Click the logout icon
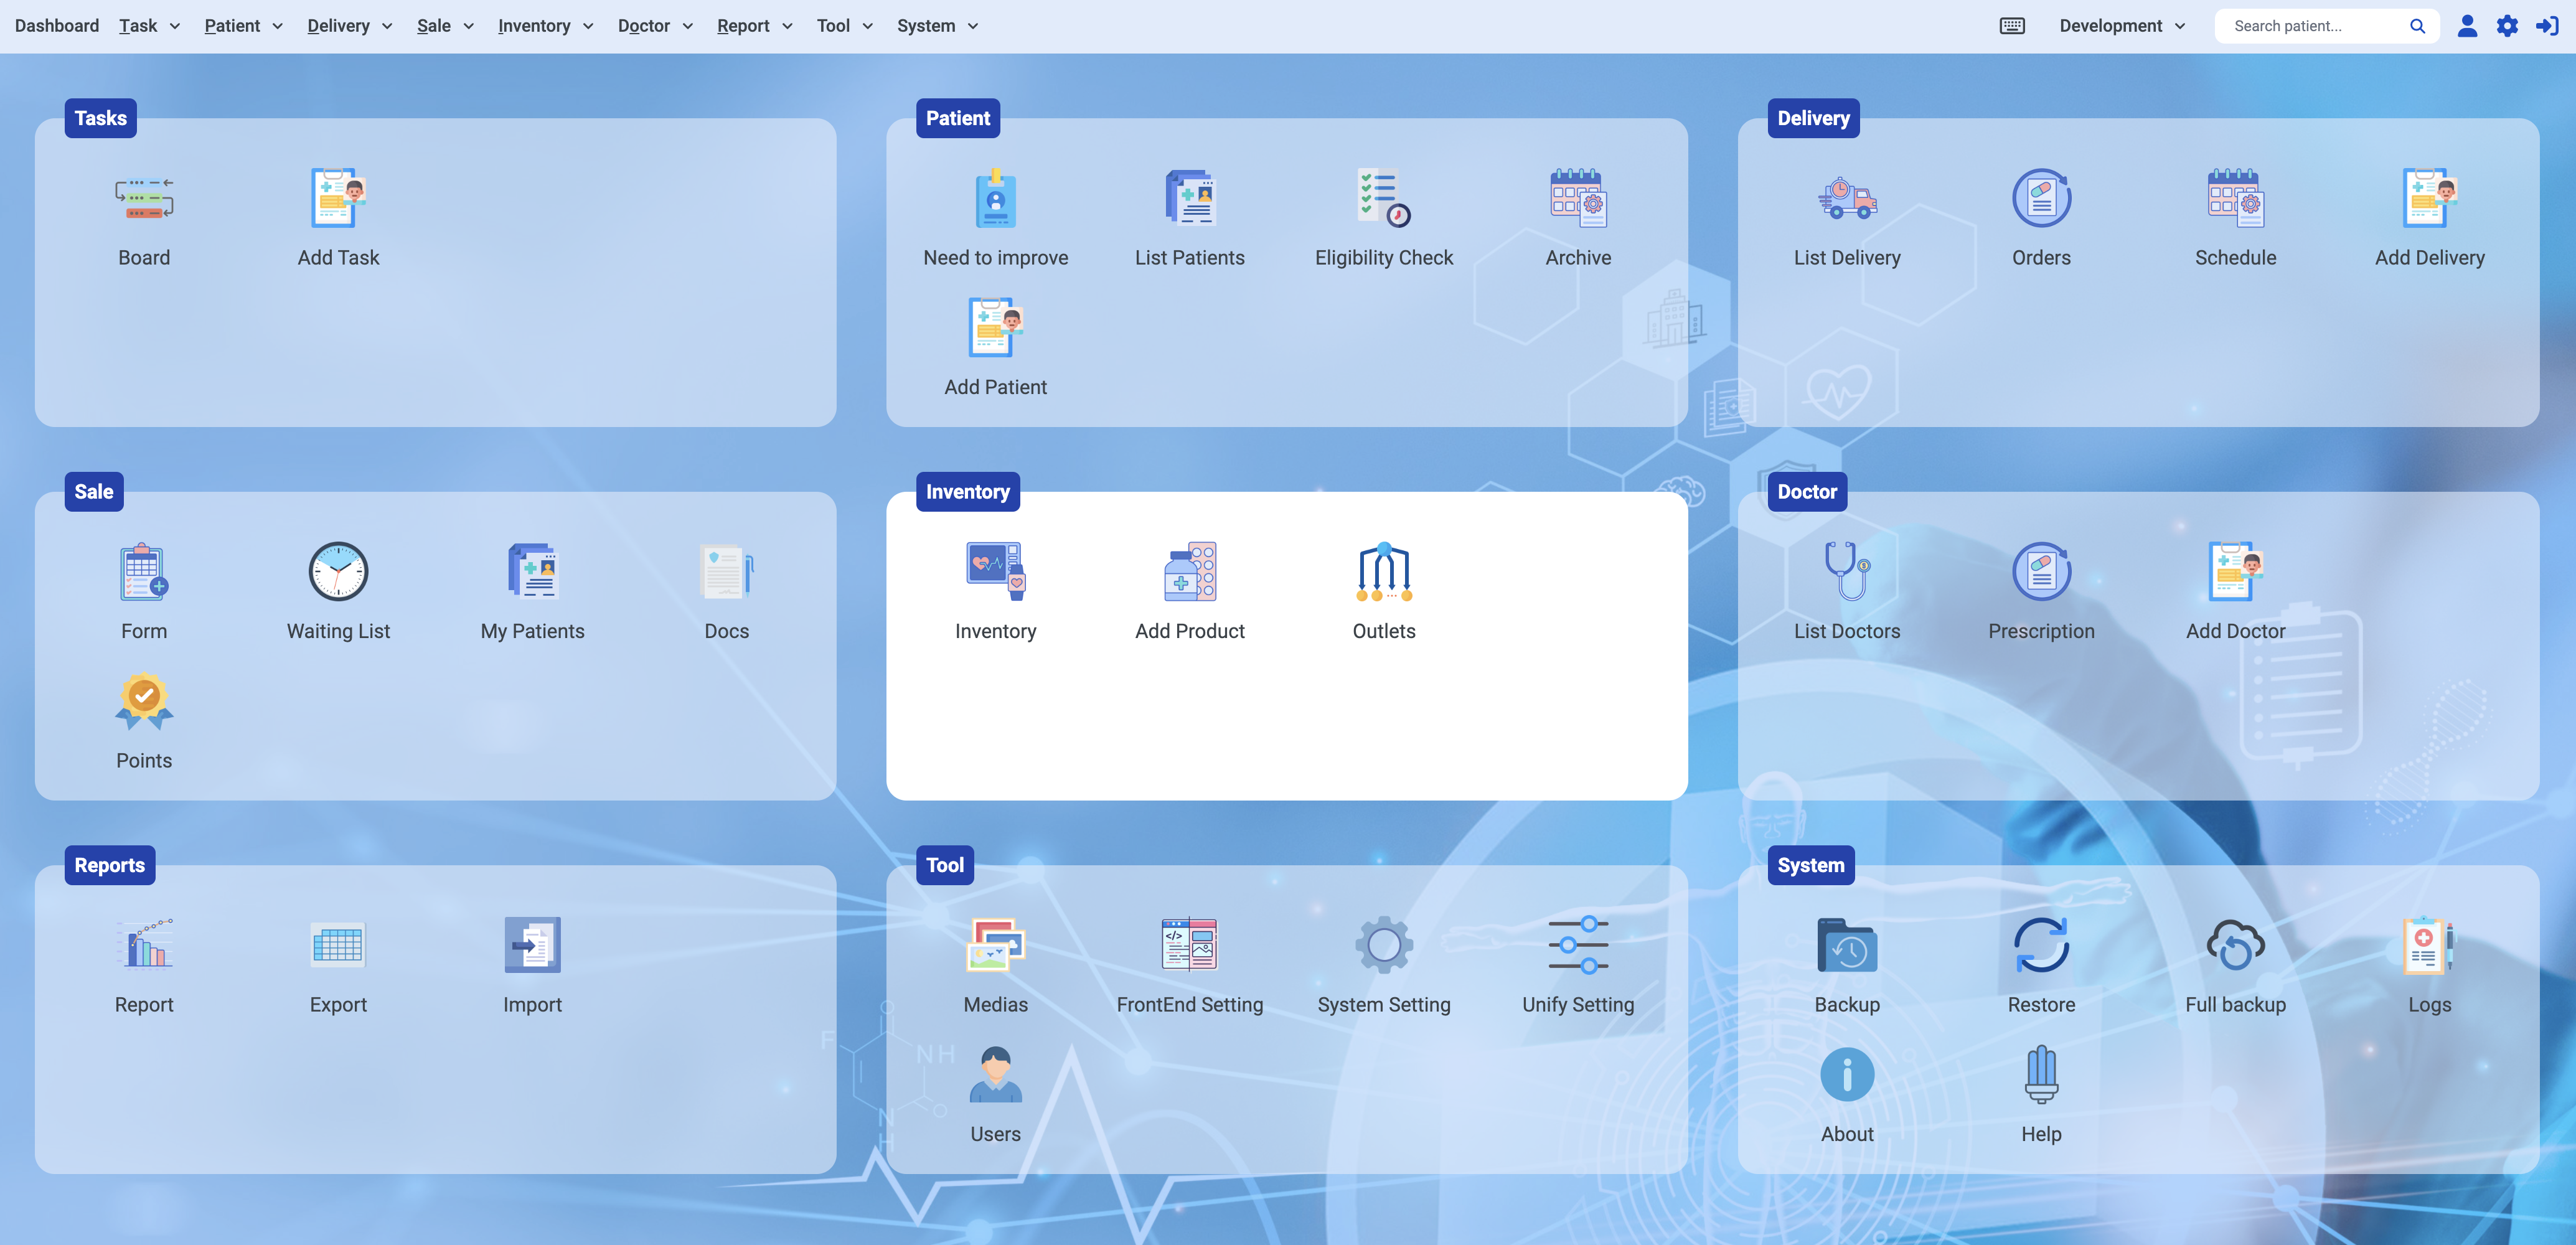The width and height of the screenshot is (2576, 1245). (x=2547, y=26)
